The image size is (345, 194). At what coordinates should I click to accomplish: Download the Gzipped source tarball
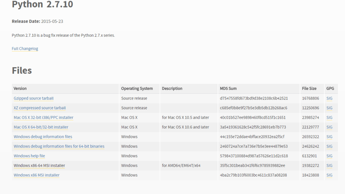click(33, 98)
